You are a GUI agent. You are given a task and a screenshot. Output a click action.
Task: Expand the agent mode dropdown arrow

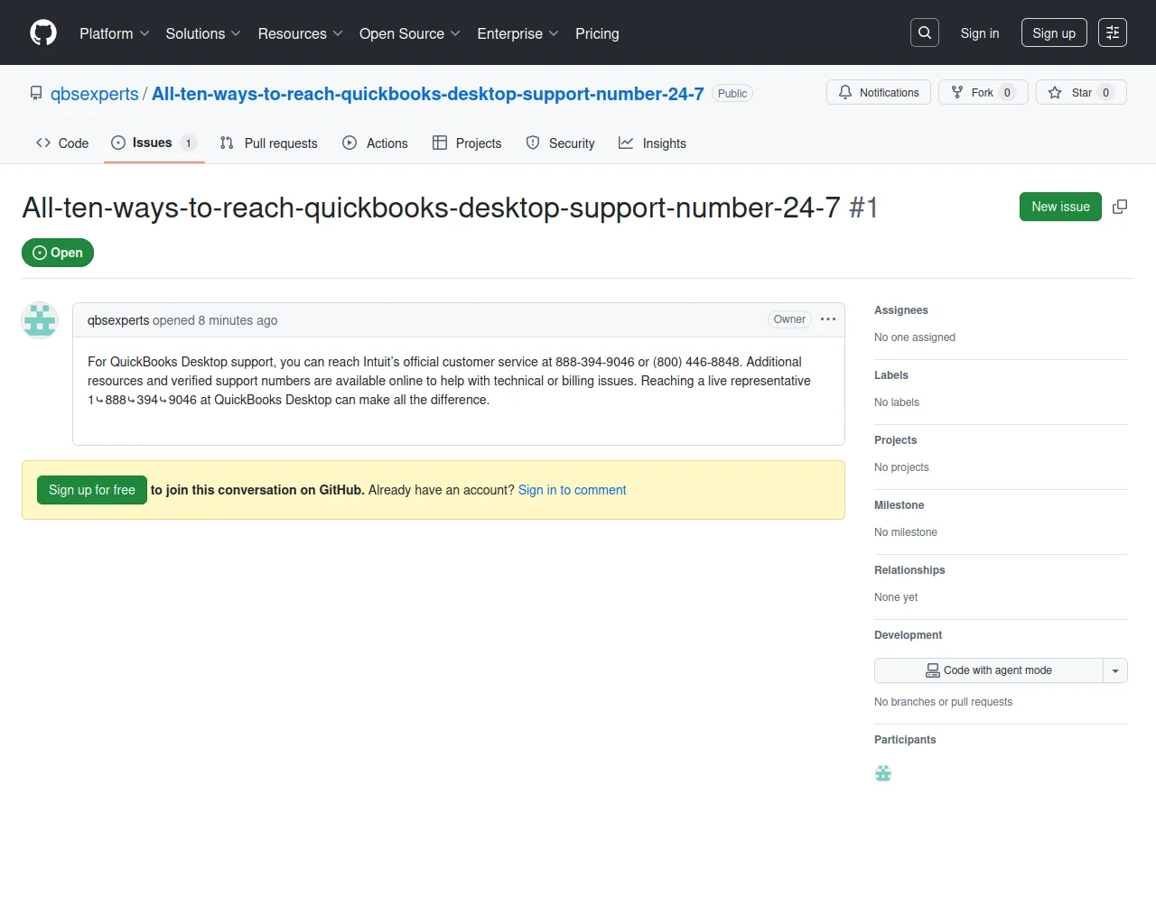[1115, 670]
